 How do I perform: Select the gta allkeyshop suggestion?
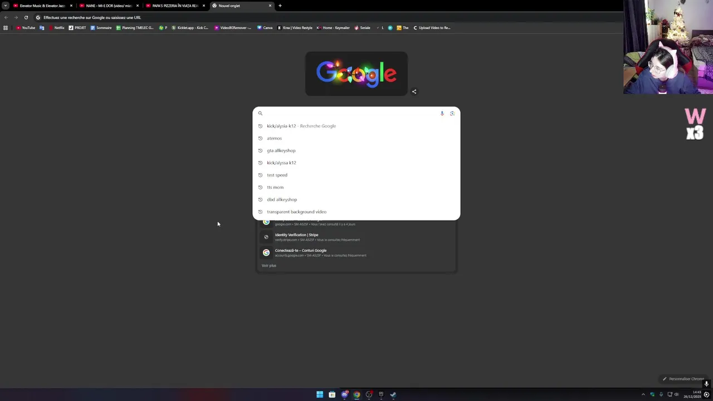tap(356, 150)
